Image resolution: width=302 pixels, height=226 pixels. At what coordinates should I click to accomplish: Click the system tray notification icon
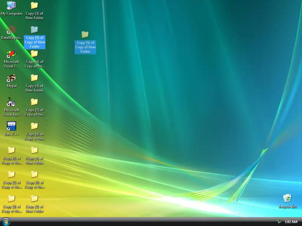(279, 222)
